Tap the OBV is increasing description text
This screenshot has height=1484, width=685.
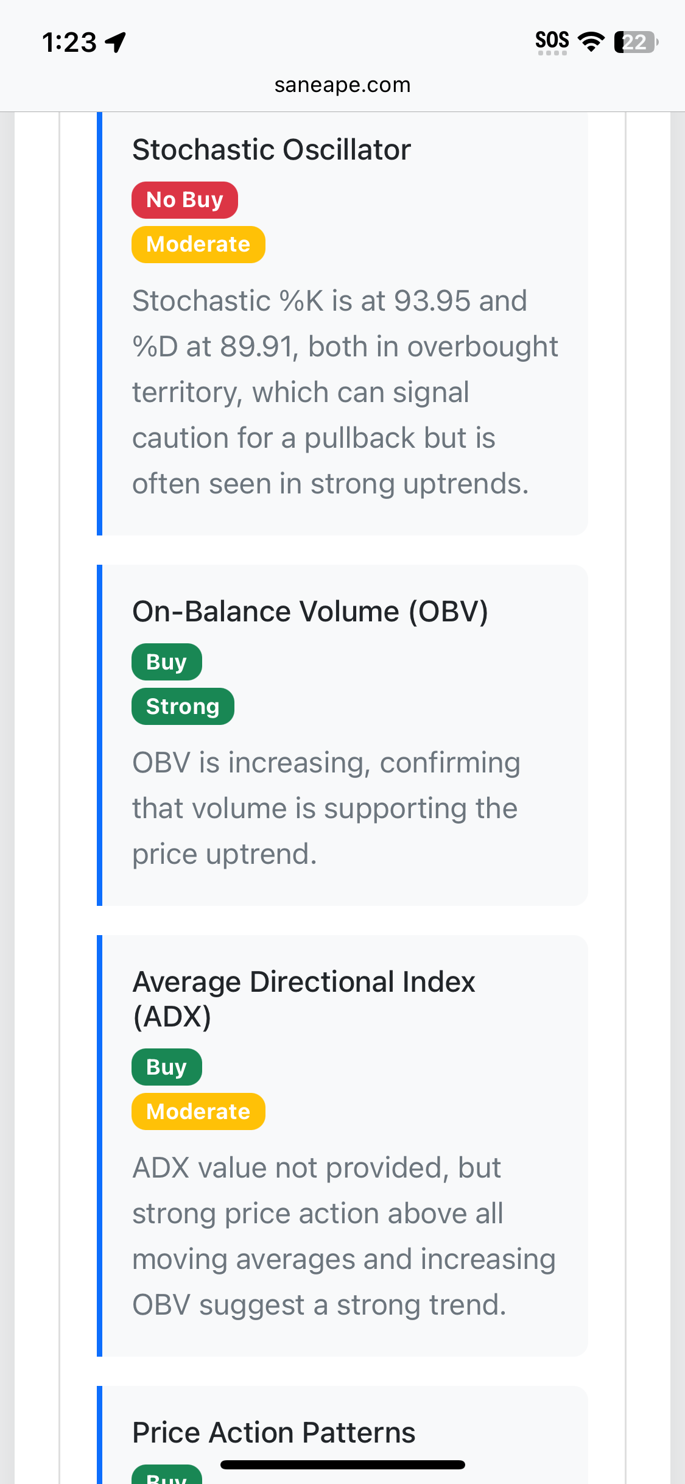pyautogui.click(x=326, y=808)
